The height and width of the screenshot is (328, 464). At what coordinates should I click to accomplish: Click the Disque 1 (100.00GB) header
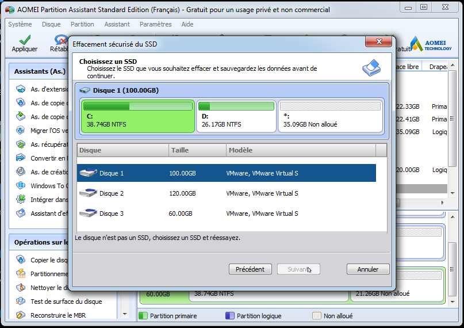(x=126, y=90)
